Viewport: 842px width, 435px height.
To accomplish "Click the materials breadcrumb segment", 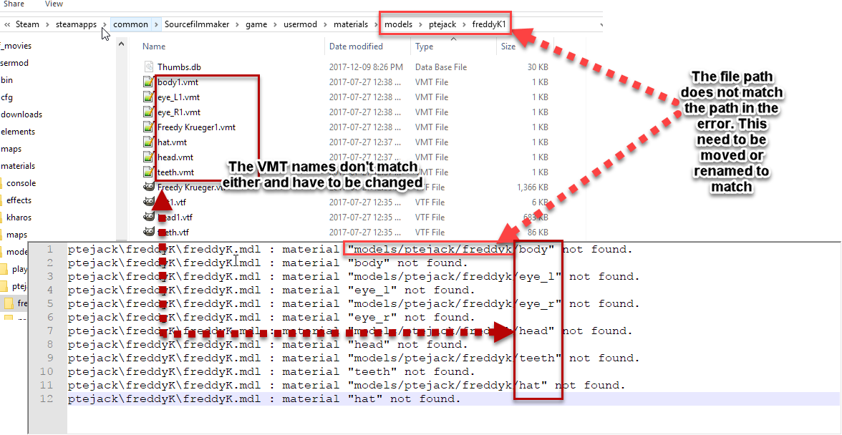I will [351, 24].
